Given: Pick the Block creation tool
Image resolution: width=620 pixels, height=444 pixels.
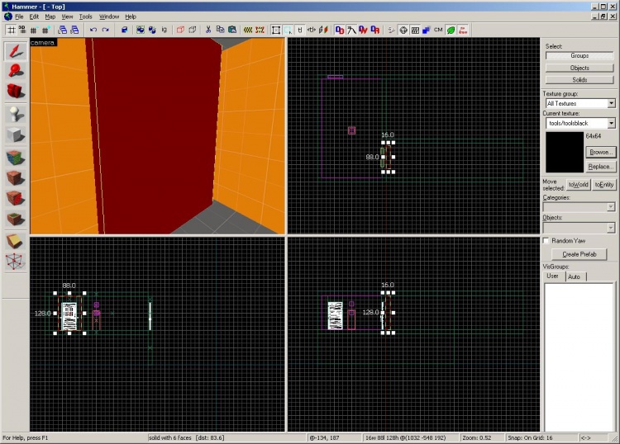Looking at the screenshot, I should (x=15, y=135).
